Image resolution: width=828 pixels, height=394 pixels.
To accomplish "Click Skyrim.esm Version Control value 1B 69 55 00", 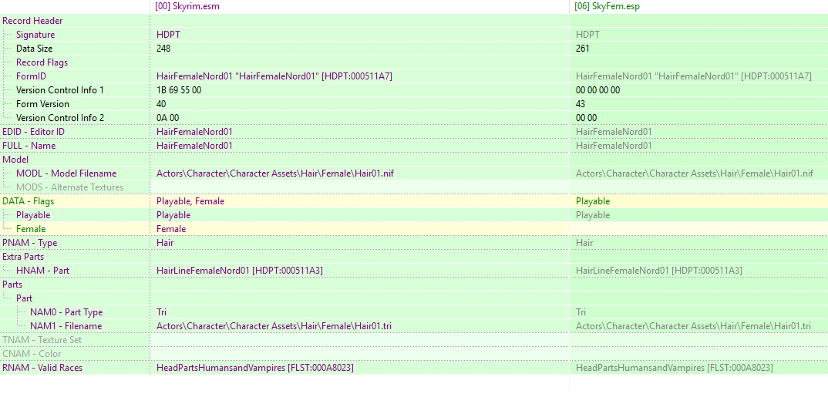I will (179, 90).
